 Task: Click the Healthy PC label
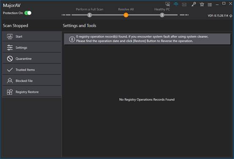pyautogui.click(x=162, y=9)
